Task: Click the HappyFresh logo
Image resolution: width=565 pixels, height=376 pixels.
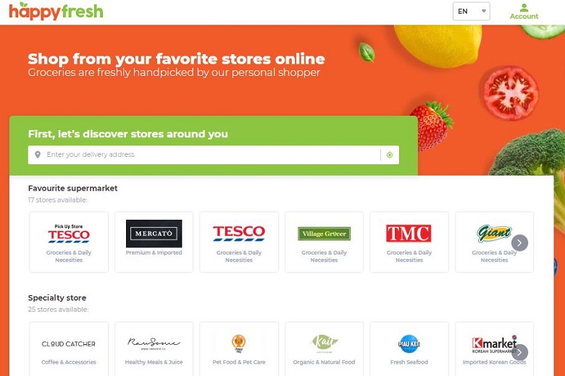Action: (x=56, y=11)
